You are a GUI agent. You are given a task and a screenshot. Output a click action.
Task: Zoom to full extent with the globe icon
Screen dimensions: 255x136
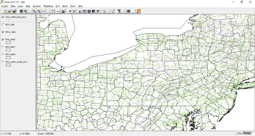click(21, 11)
